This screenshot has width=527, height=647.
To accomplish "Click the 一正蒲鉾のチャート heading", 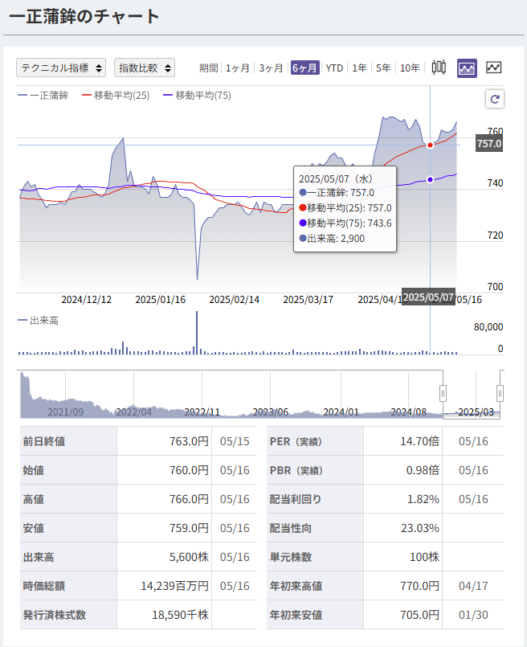I will click(84, 17).
